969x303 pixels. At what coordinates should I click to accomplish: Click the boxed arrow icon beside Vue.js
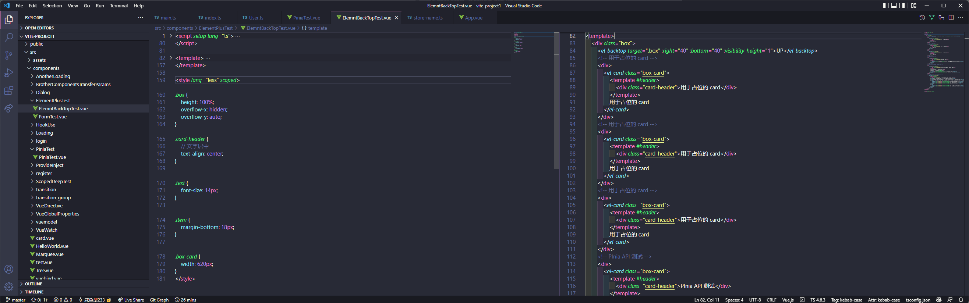[802, 300]
